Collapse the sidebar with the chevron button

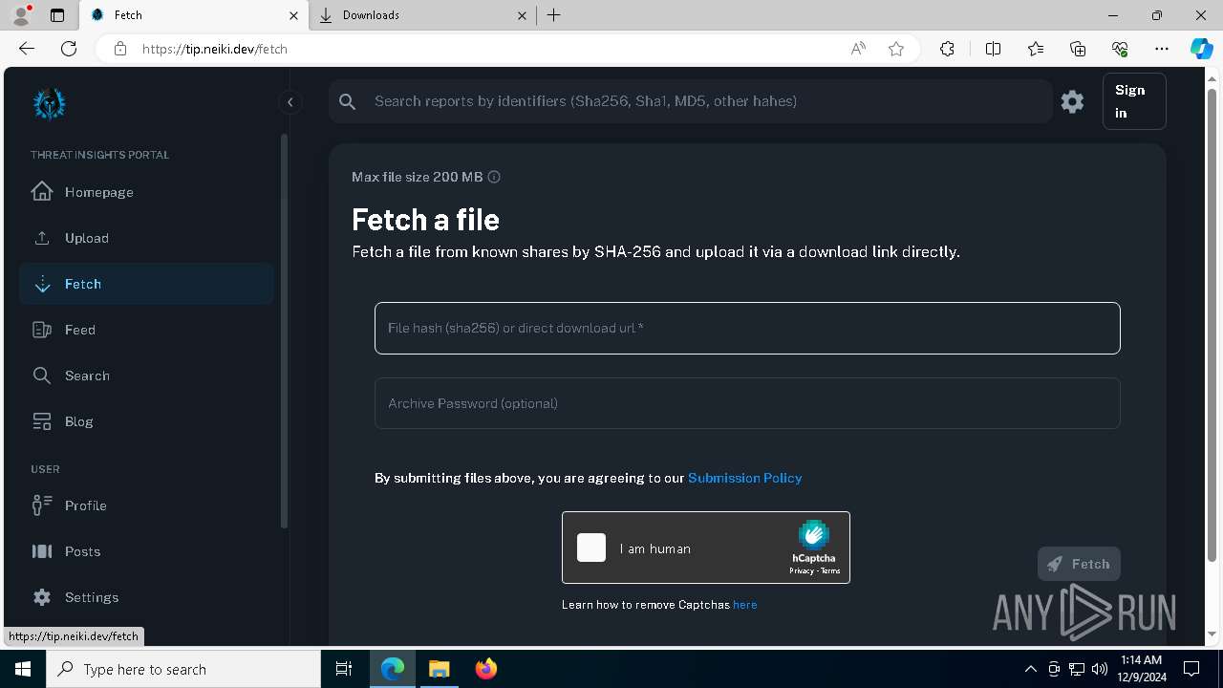coord(290,102)
